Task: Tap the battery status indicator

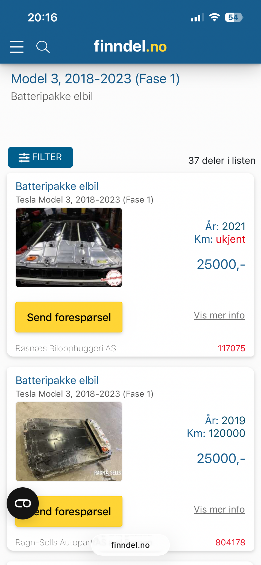Action: (234, 18)
